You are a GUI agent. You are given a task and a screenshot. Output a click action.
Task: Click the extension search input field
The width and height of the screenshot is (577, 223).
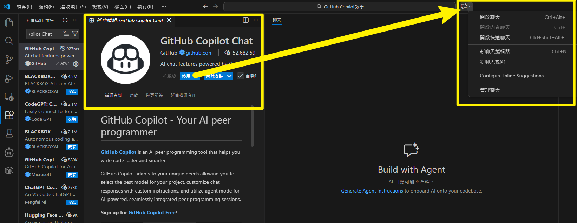point(44,34)
